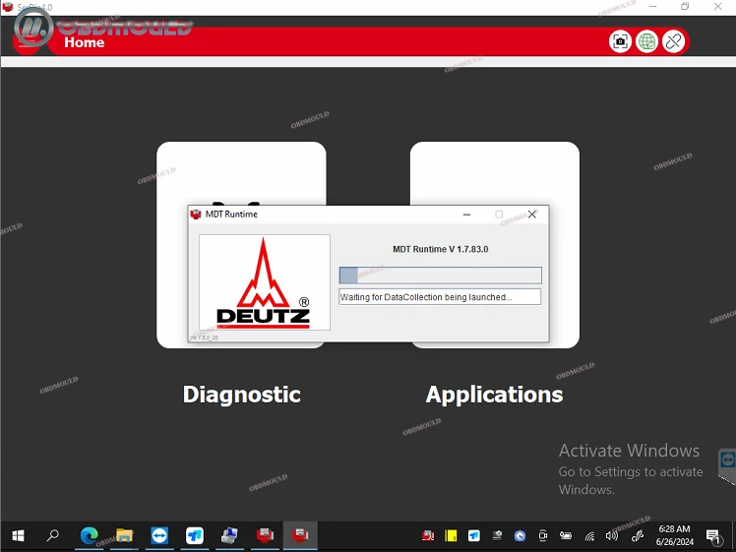The height and width of the screenshot is (552, 736).
Task: Launch Microsoft Edge from taskbar
Action: (x=90, y=535)
